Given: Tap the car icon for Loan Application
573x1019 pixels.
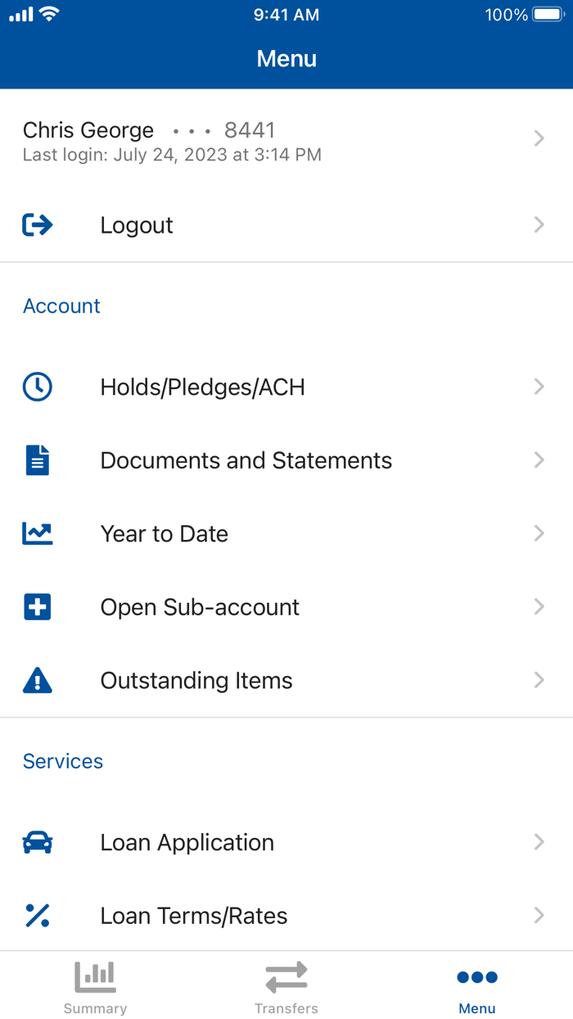Looking at the screenshot, I should point(38,842).
